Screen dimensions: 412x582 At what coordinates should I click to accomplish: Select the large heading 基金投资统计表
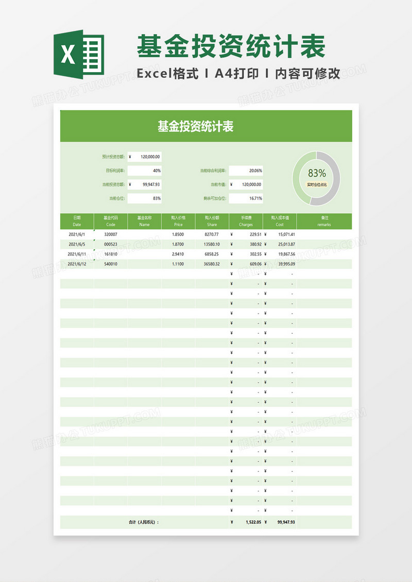tap(231, 46)
